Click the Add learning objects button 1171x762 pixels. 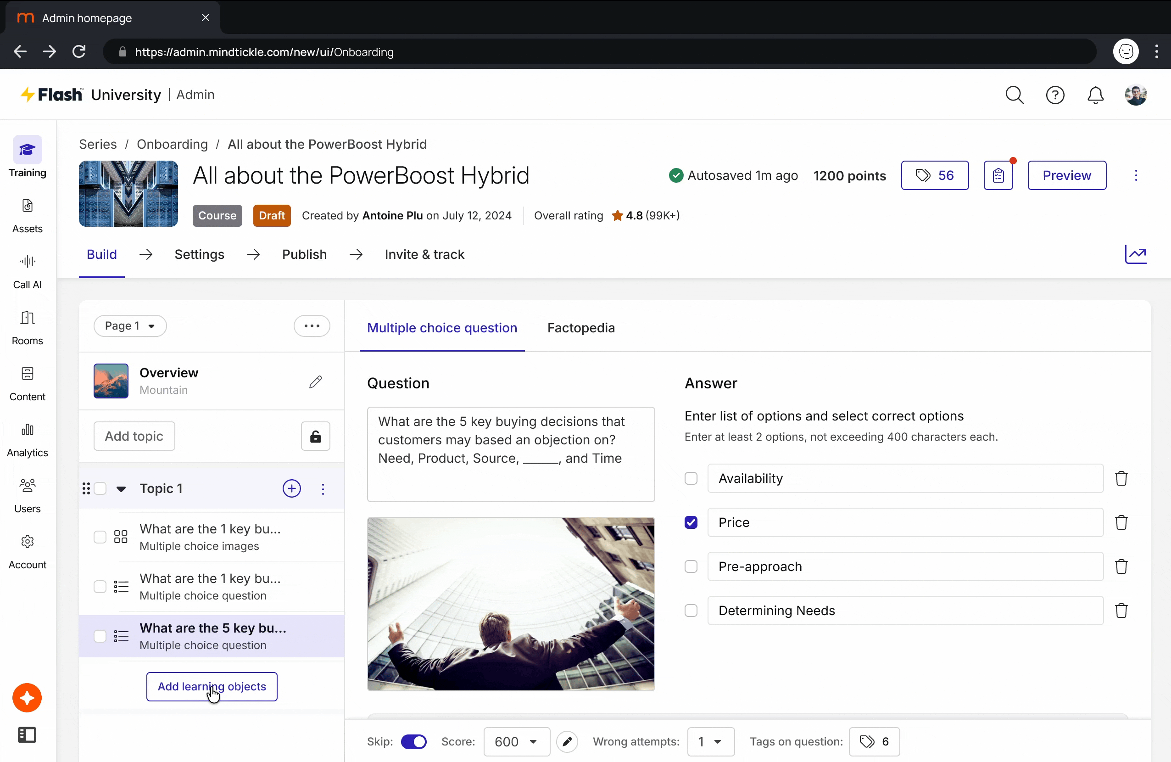pos(212,686)
